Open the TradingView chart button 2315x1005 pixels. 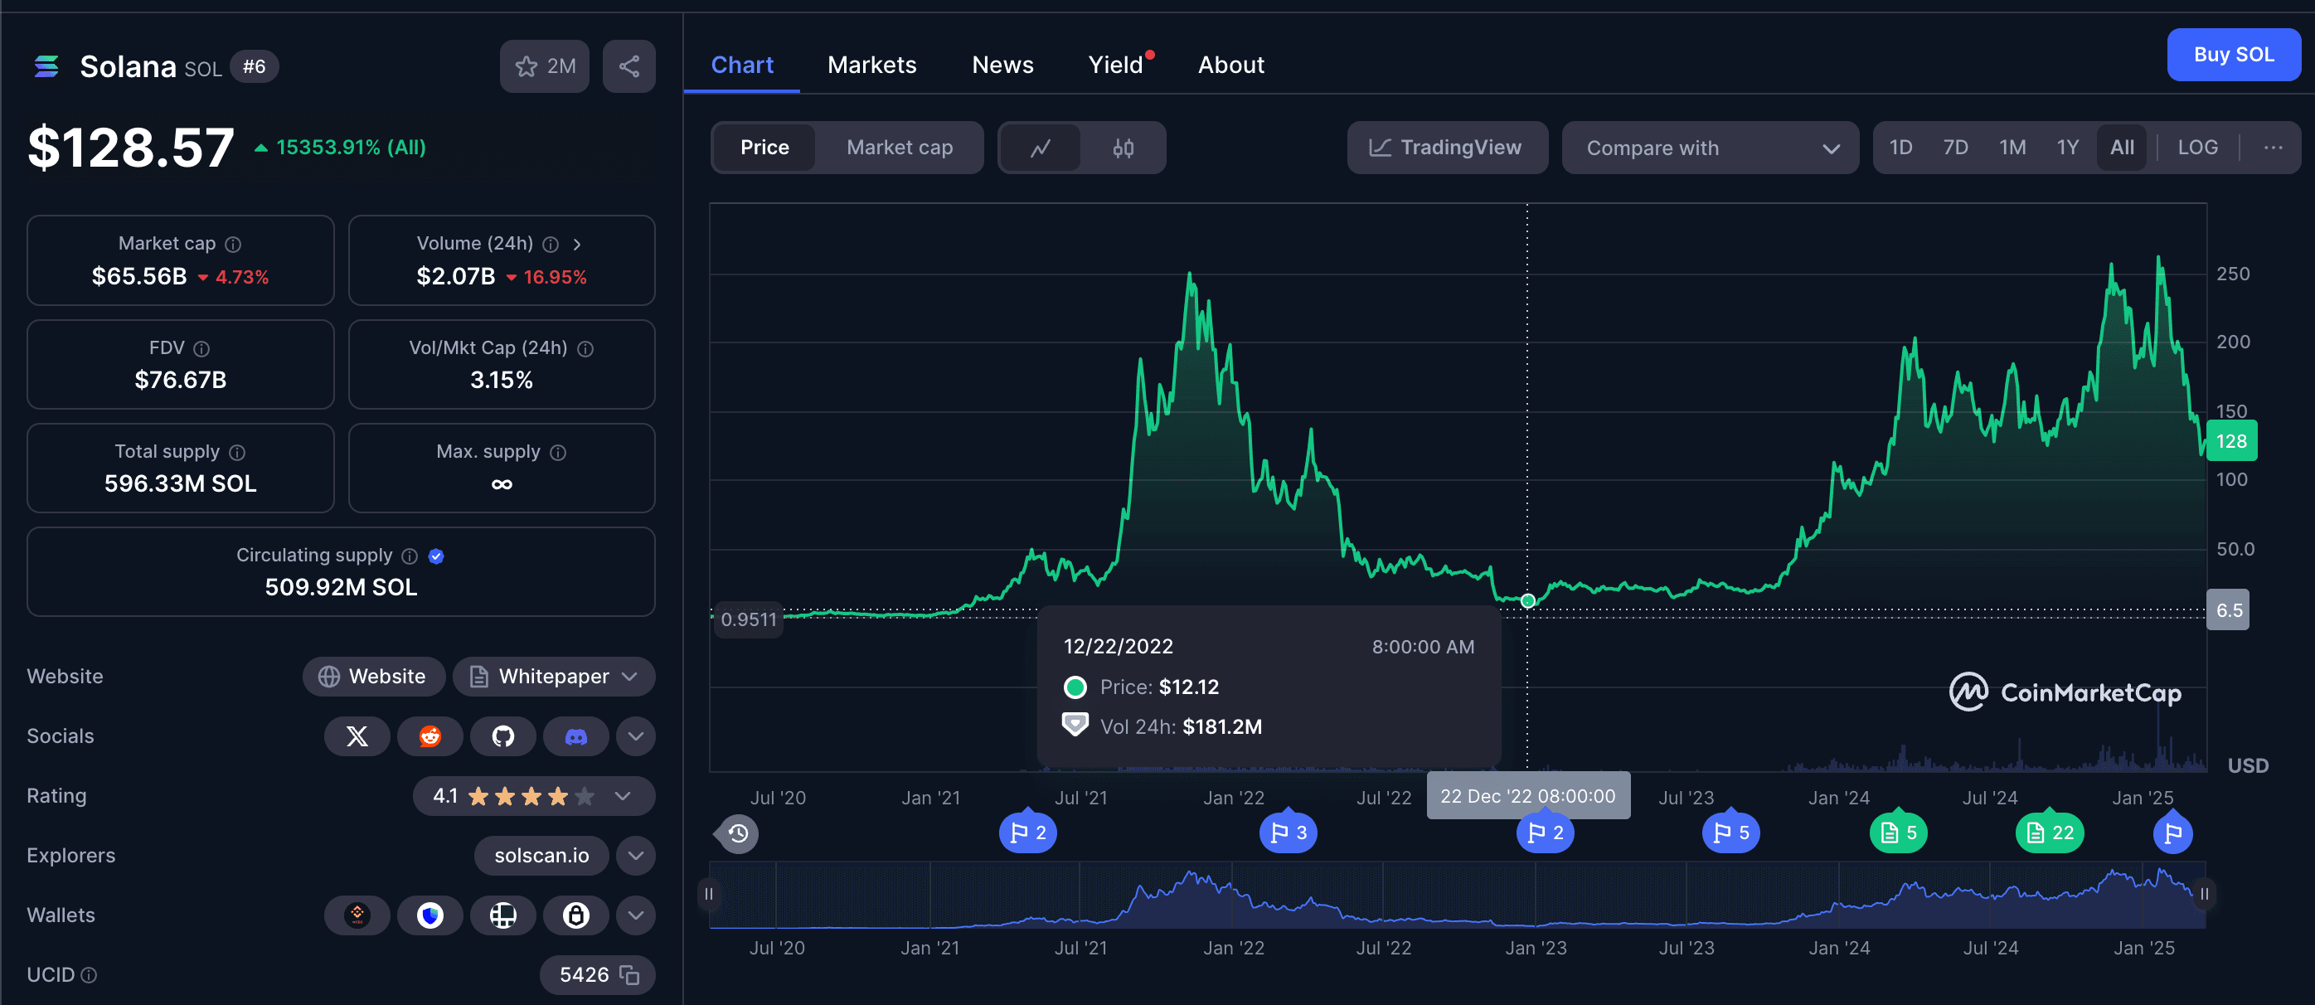(x=1446, y=148)
